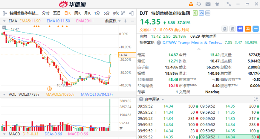Click the shrink window arrows icon
Image resolution: width=260 pixels, height=139 pixels.
click(229, 4)
